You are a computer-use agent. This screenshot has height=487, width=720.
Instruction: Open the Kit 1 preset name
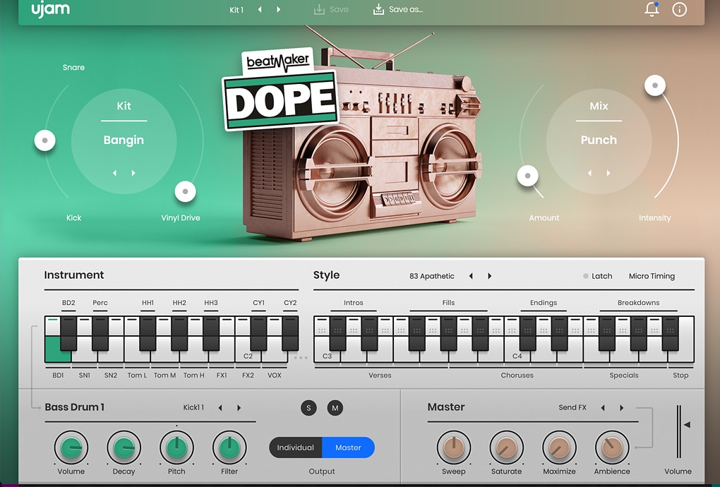tap(236, 10)
